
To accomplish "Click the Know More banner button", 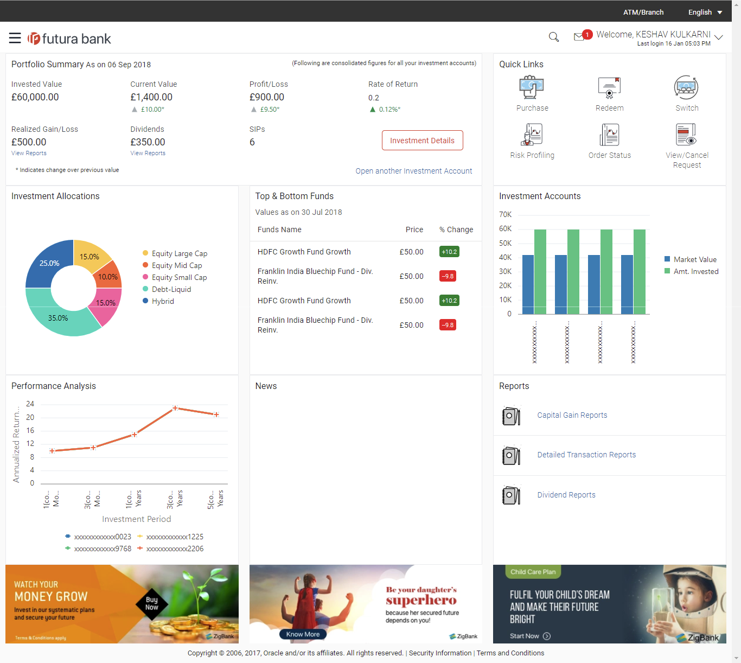I will [x=303, y=634].
